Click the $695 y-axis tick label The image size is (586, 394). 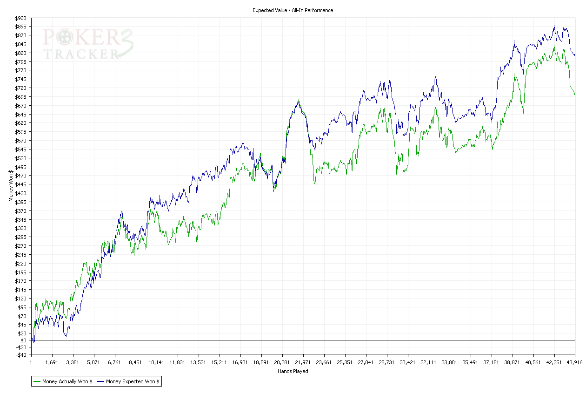pos(20,97)
